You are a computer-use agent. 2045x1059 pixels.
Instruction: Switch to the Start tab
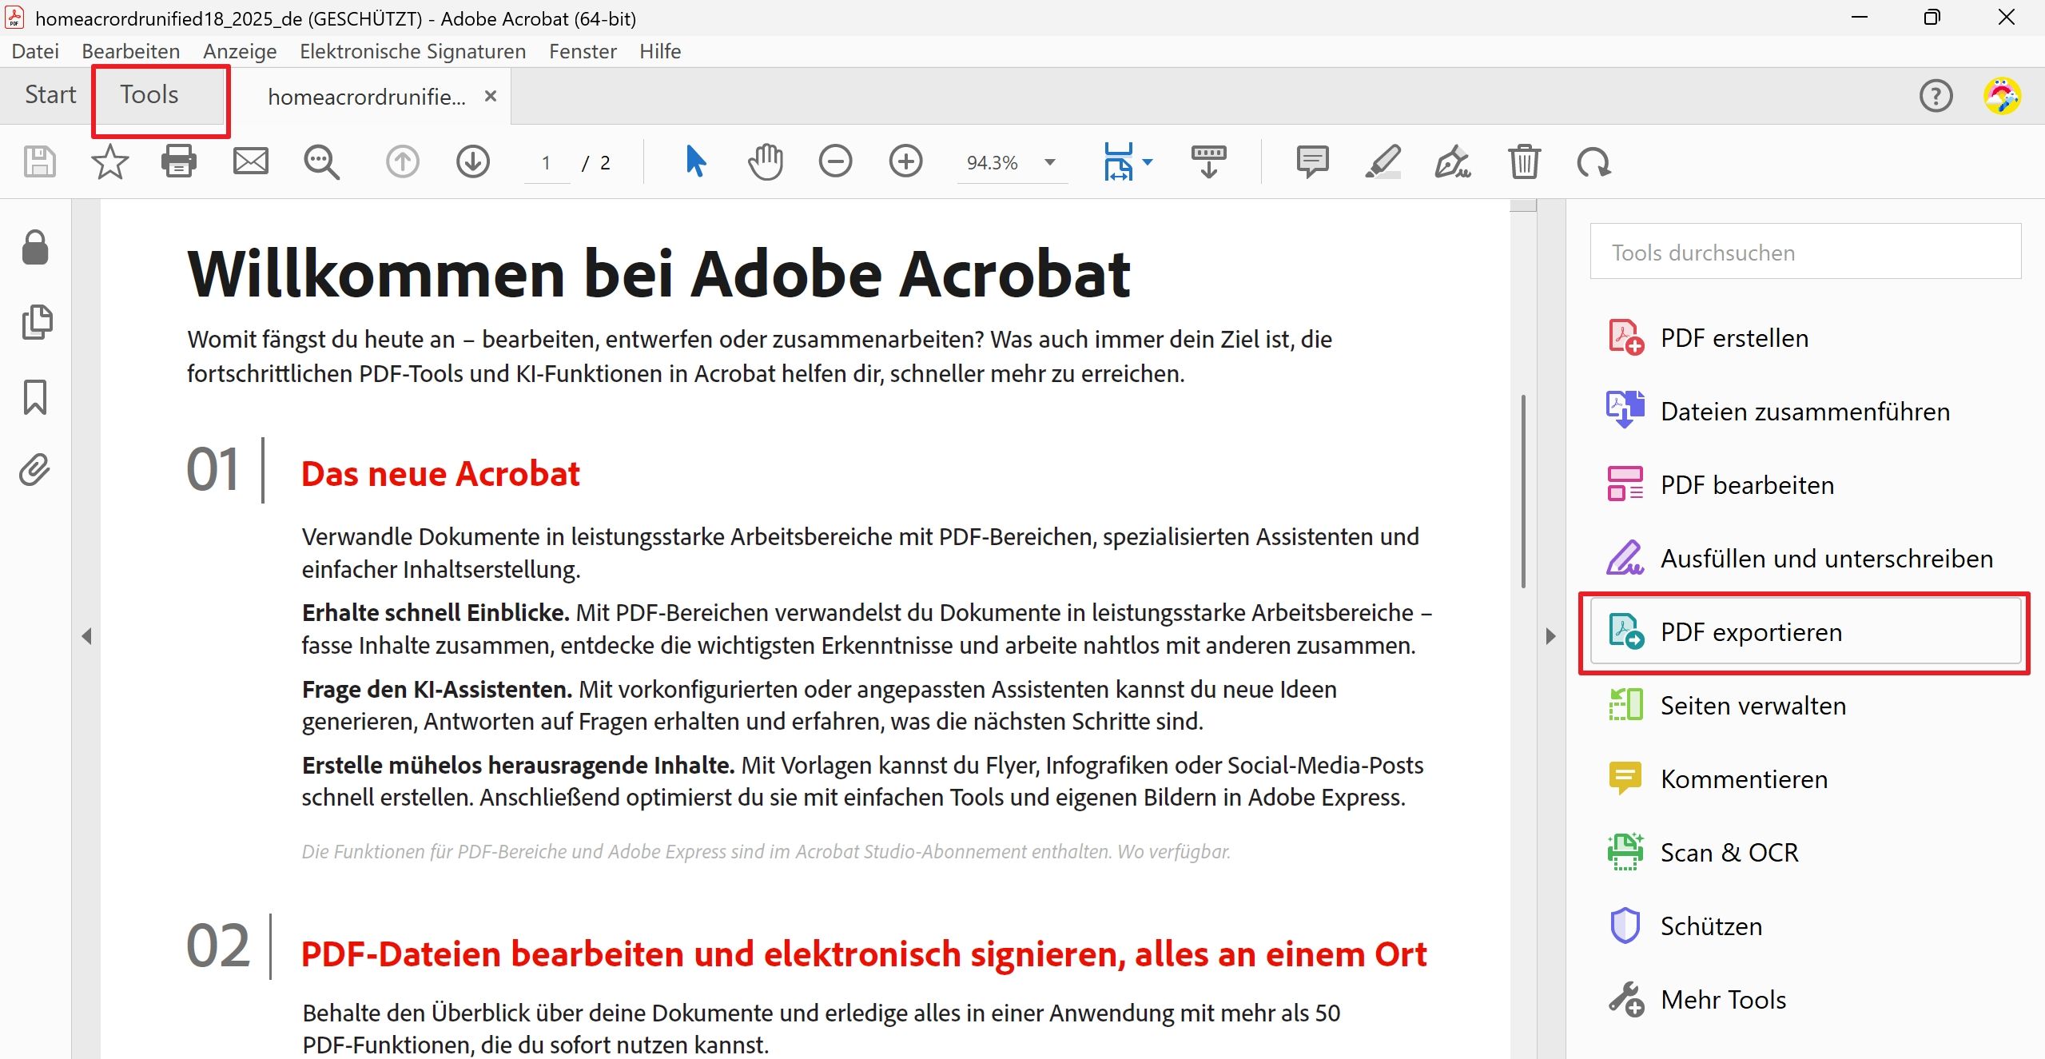(50, 95)
